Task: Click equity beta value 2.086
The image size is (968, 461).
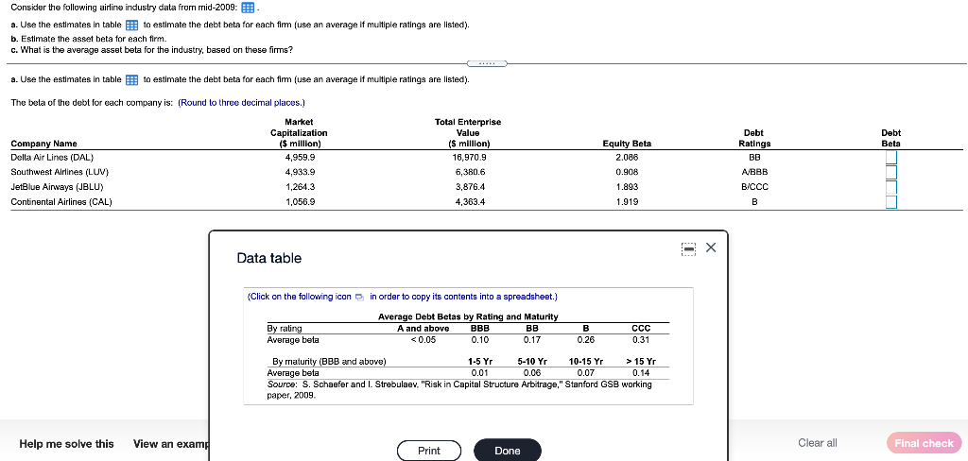Action: pos(627,158)
